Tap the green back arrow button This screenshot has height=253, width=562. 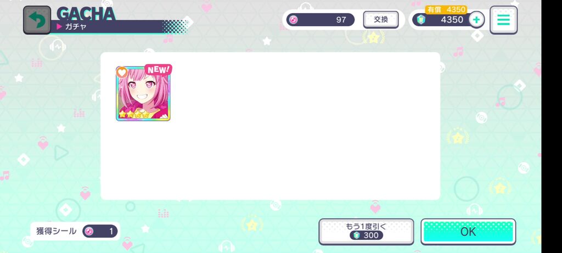(x=37, y=20)
